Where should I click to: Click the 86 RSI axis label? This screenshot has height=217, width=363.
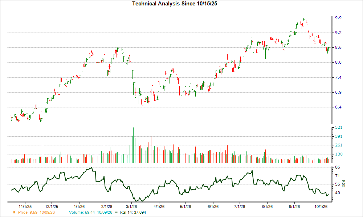[338, 167]
